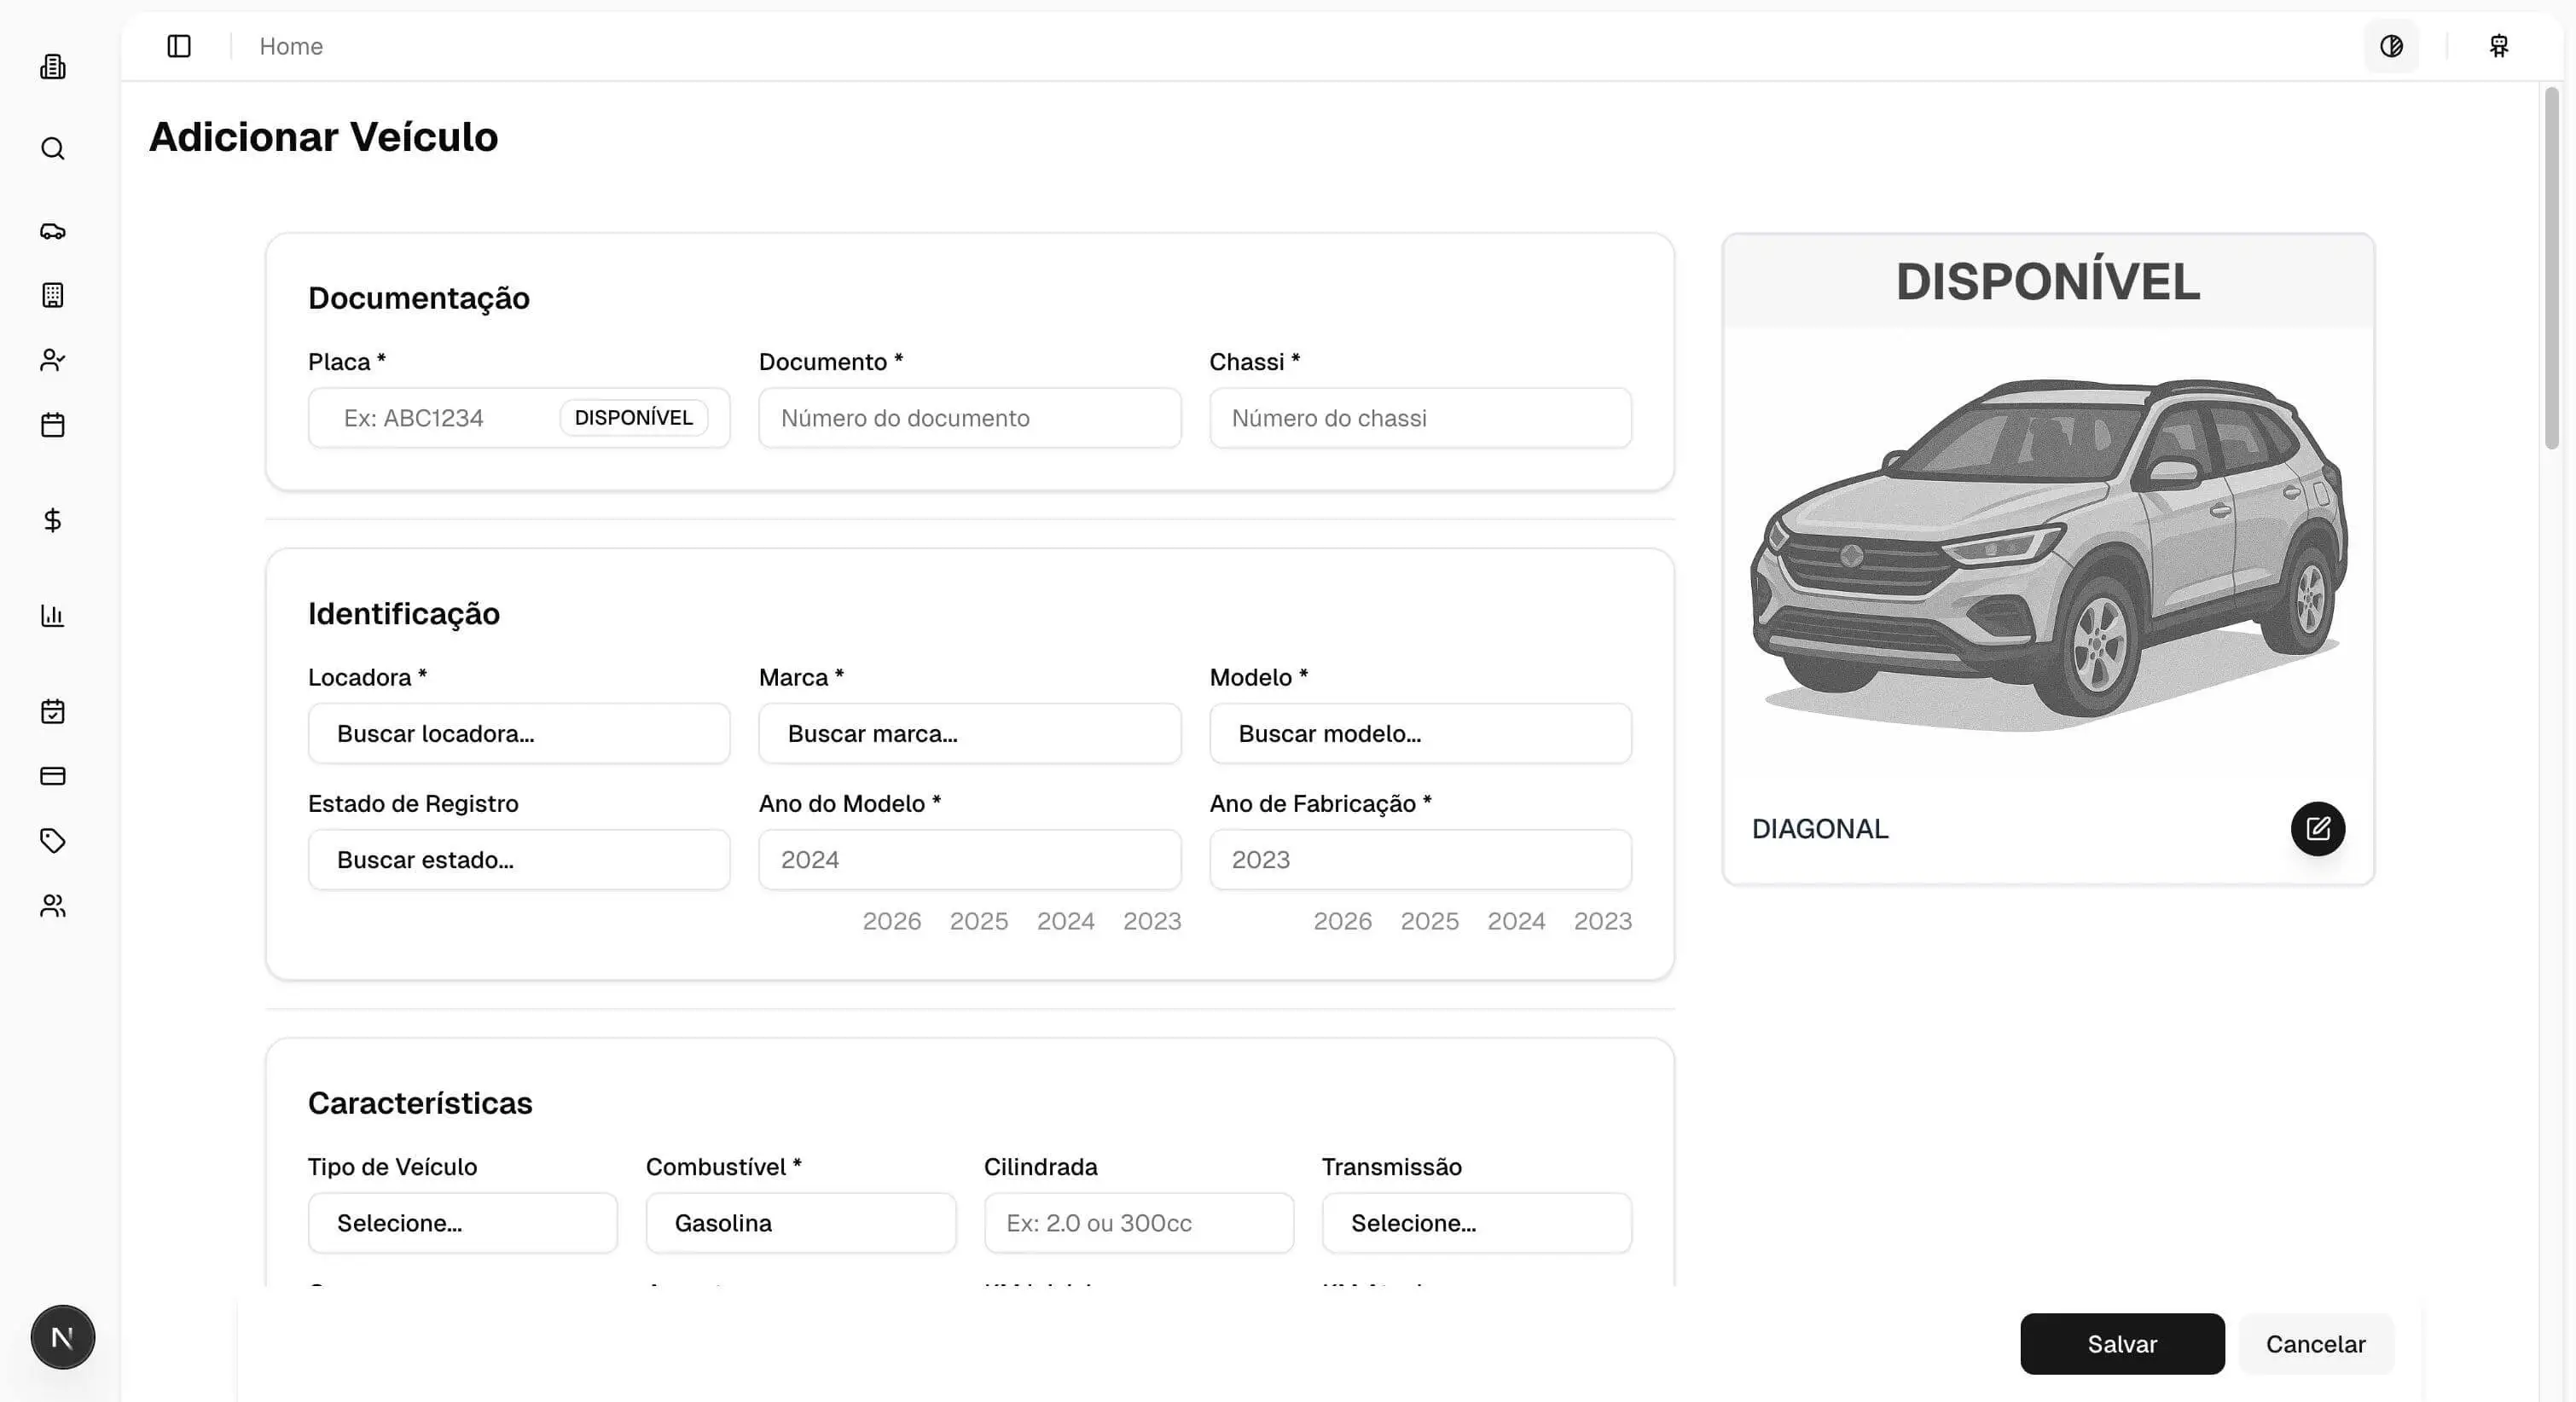Open the building icon in sidebar

point(53,67)
